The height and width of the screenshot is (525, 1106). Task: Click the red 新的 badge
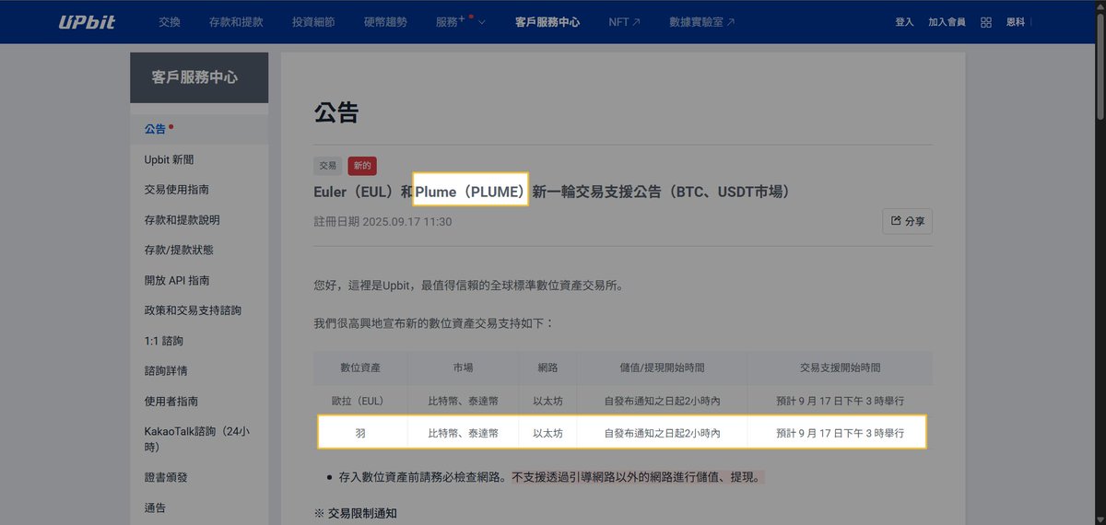click(x=362, y=166)
